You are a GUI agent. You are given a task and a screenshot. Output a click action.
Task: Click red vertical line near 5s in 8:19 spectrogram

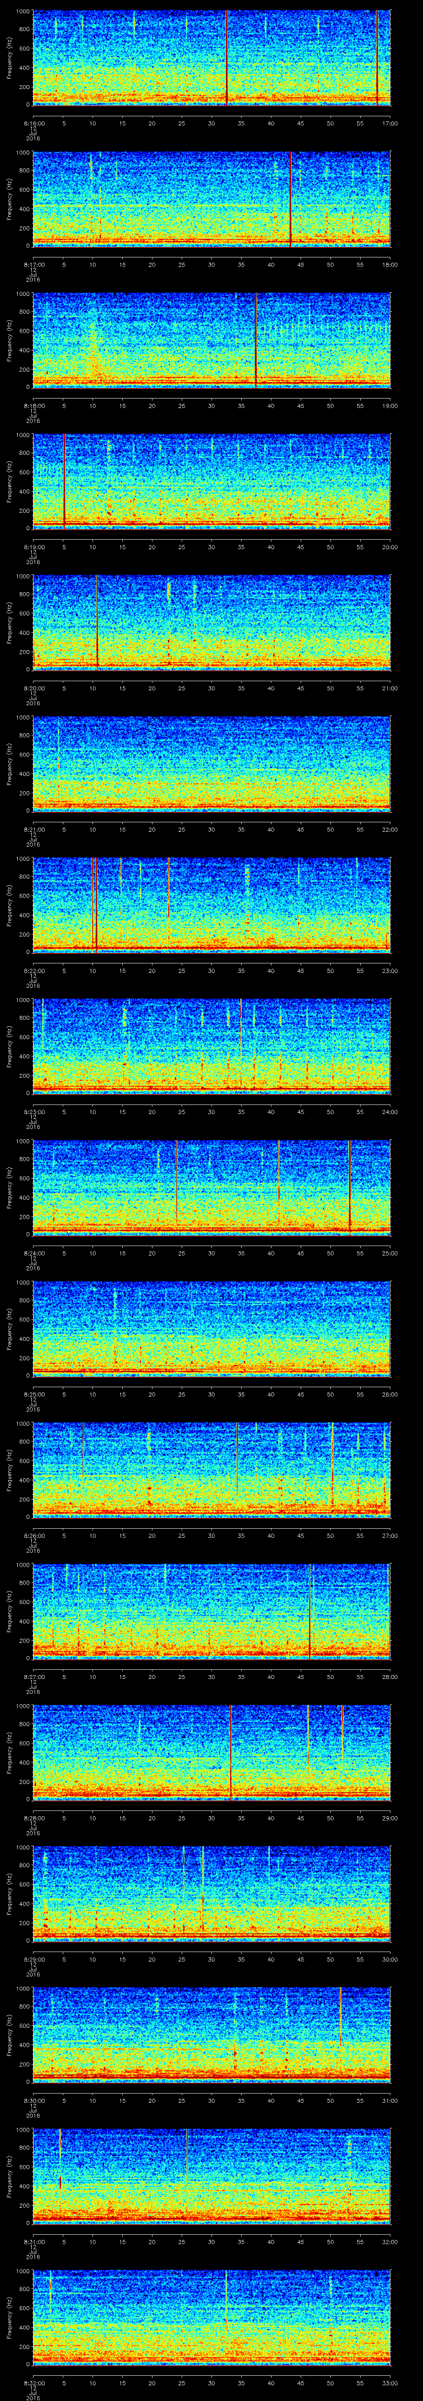pos(64,481)
